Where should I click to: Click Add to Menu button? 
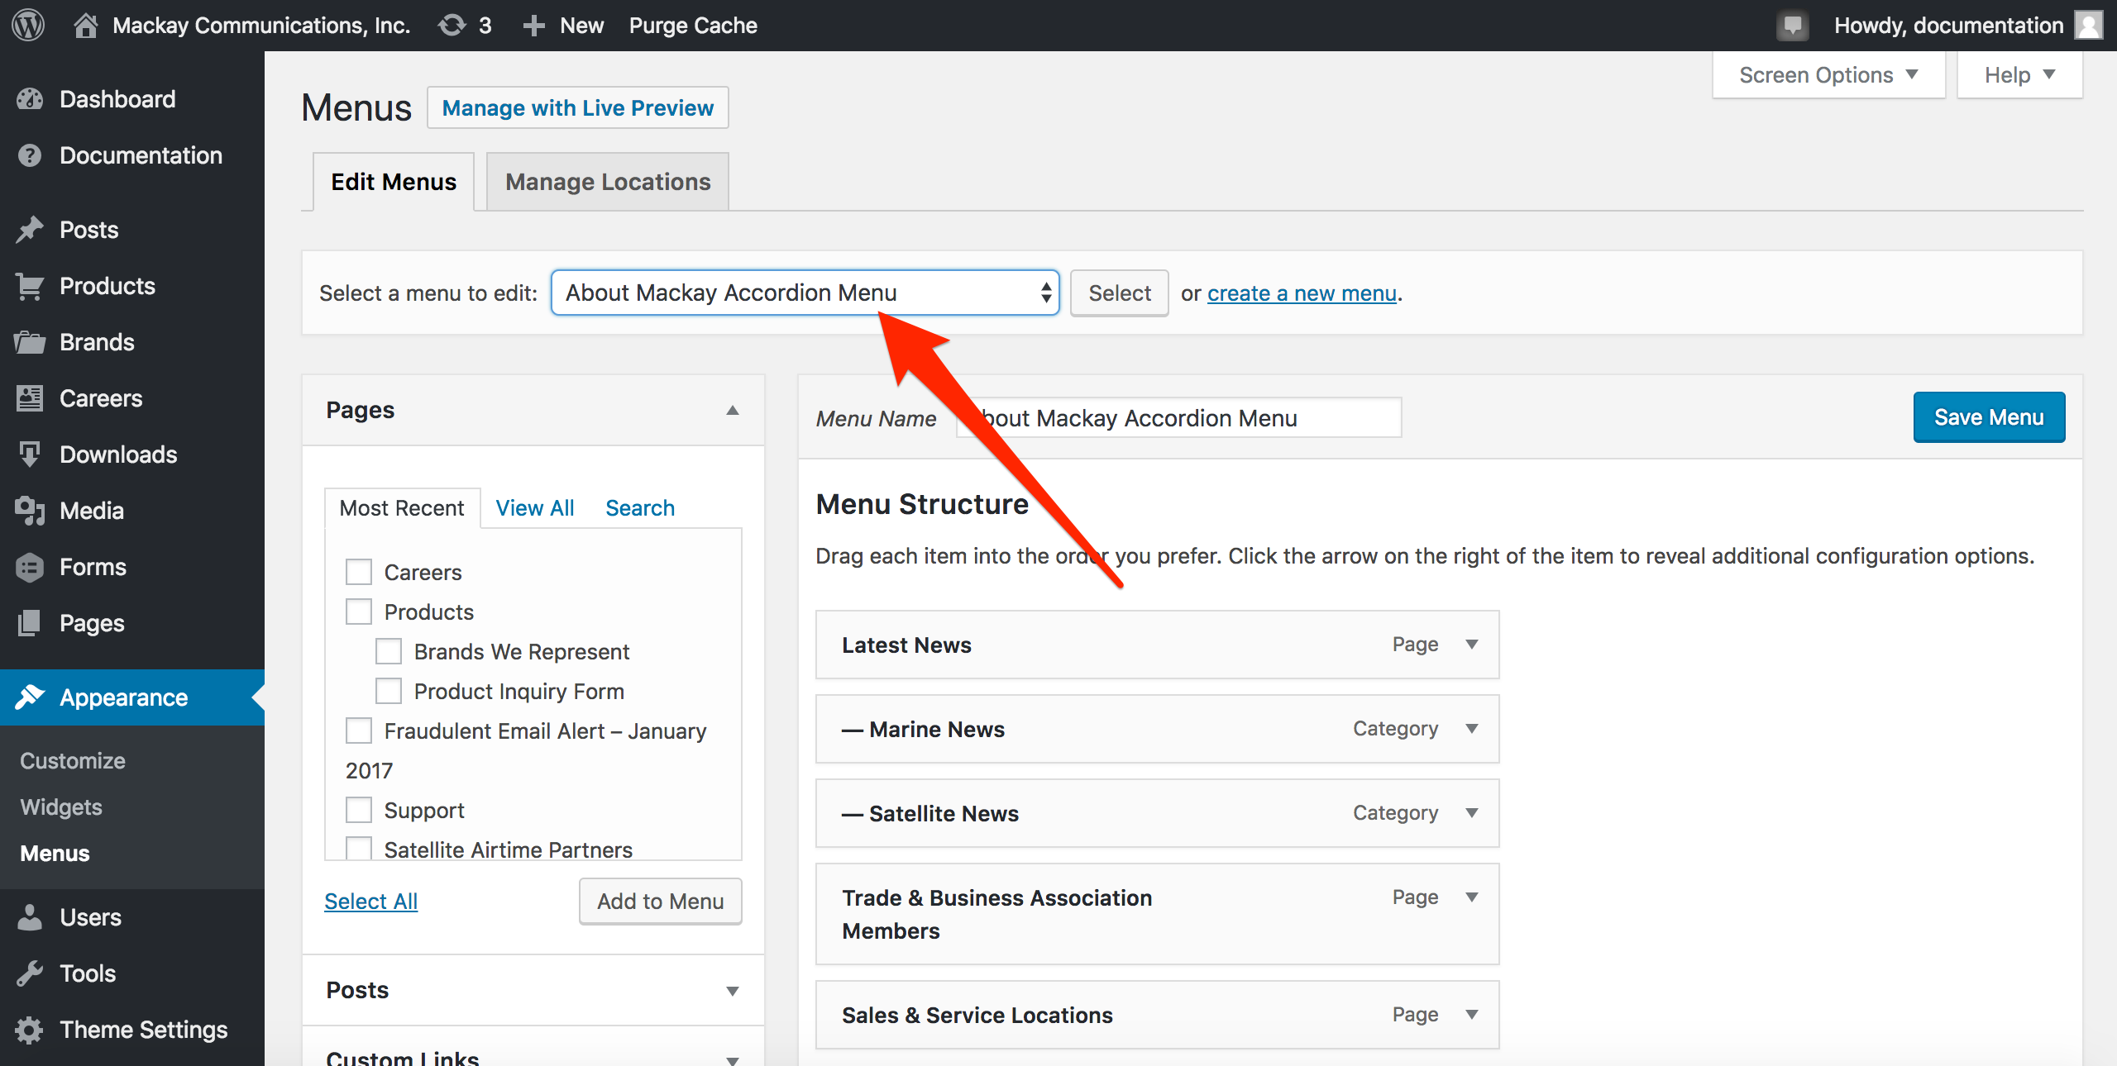coord(661,902)
